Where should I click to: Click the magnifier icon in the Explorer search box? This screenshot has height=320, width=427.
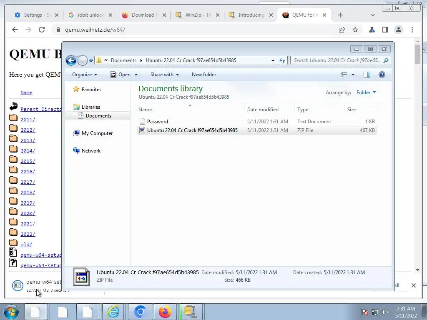tap(386, 60)
